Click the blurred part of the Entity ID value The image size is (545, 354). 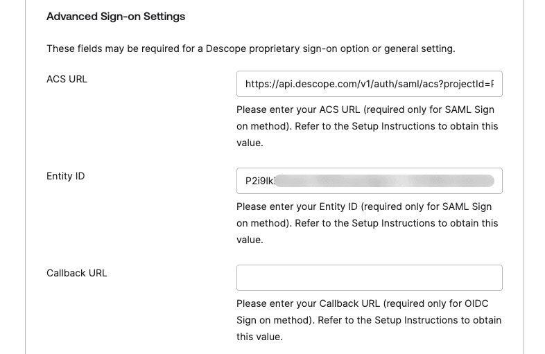pos(384,181)
